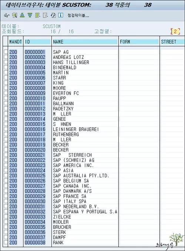The image size is (185, 251).
Task: Click the BRUCHER name cell
Action: (62, 227)
